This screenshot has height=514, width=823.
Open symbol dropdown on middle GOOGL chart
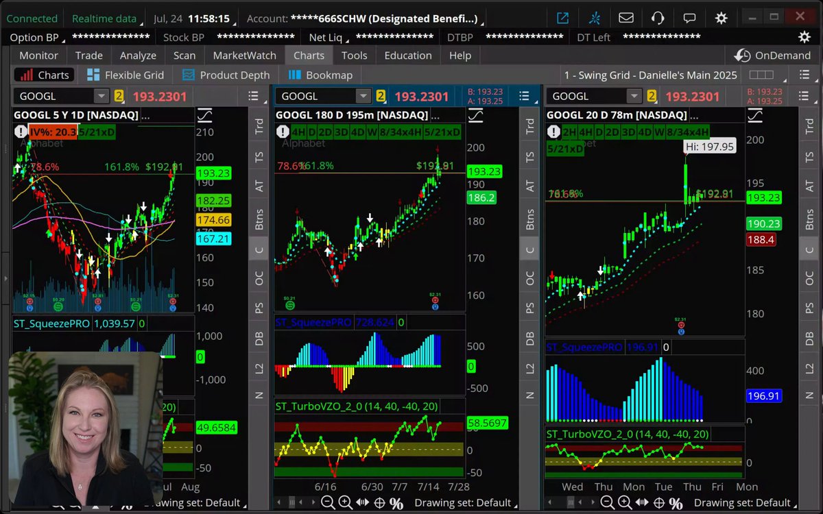pyautogui.click(x=363, y=97)
